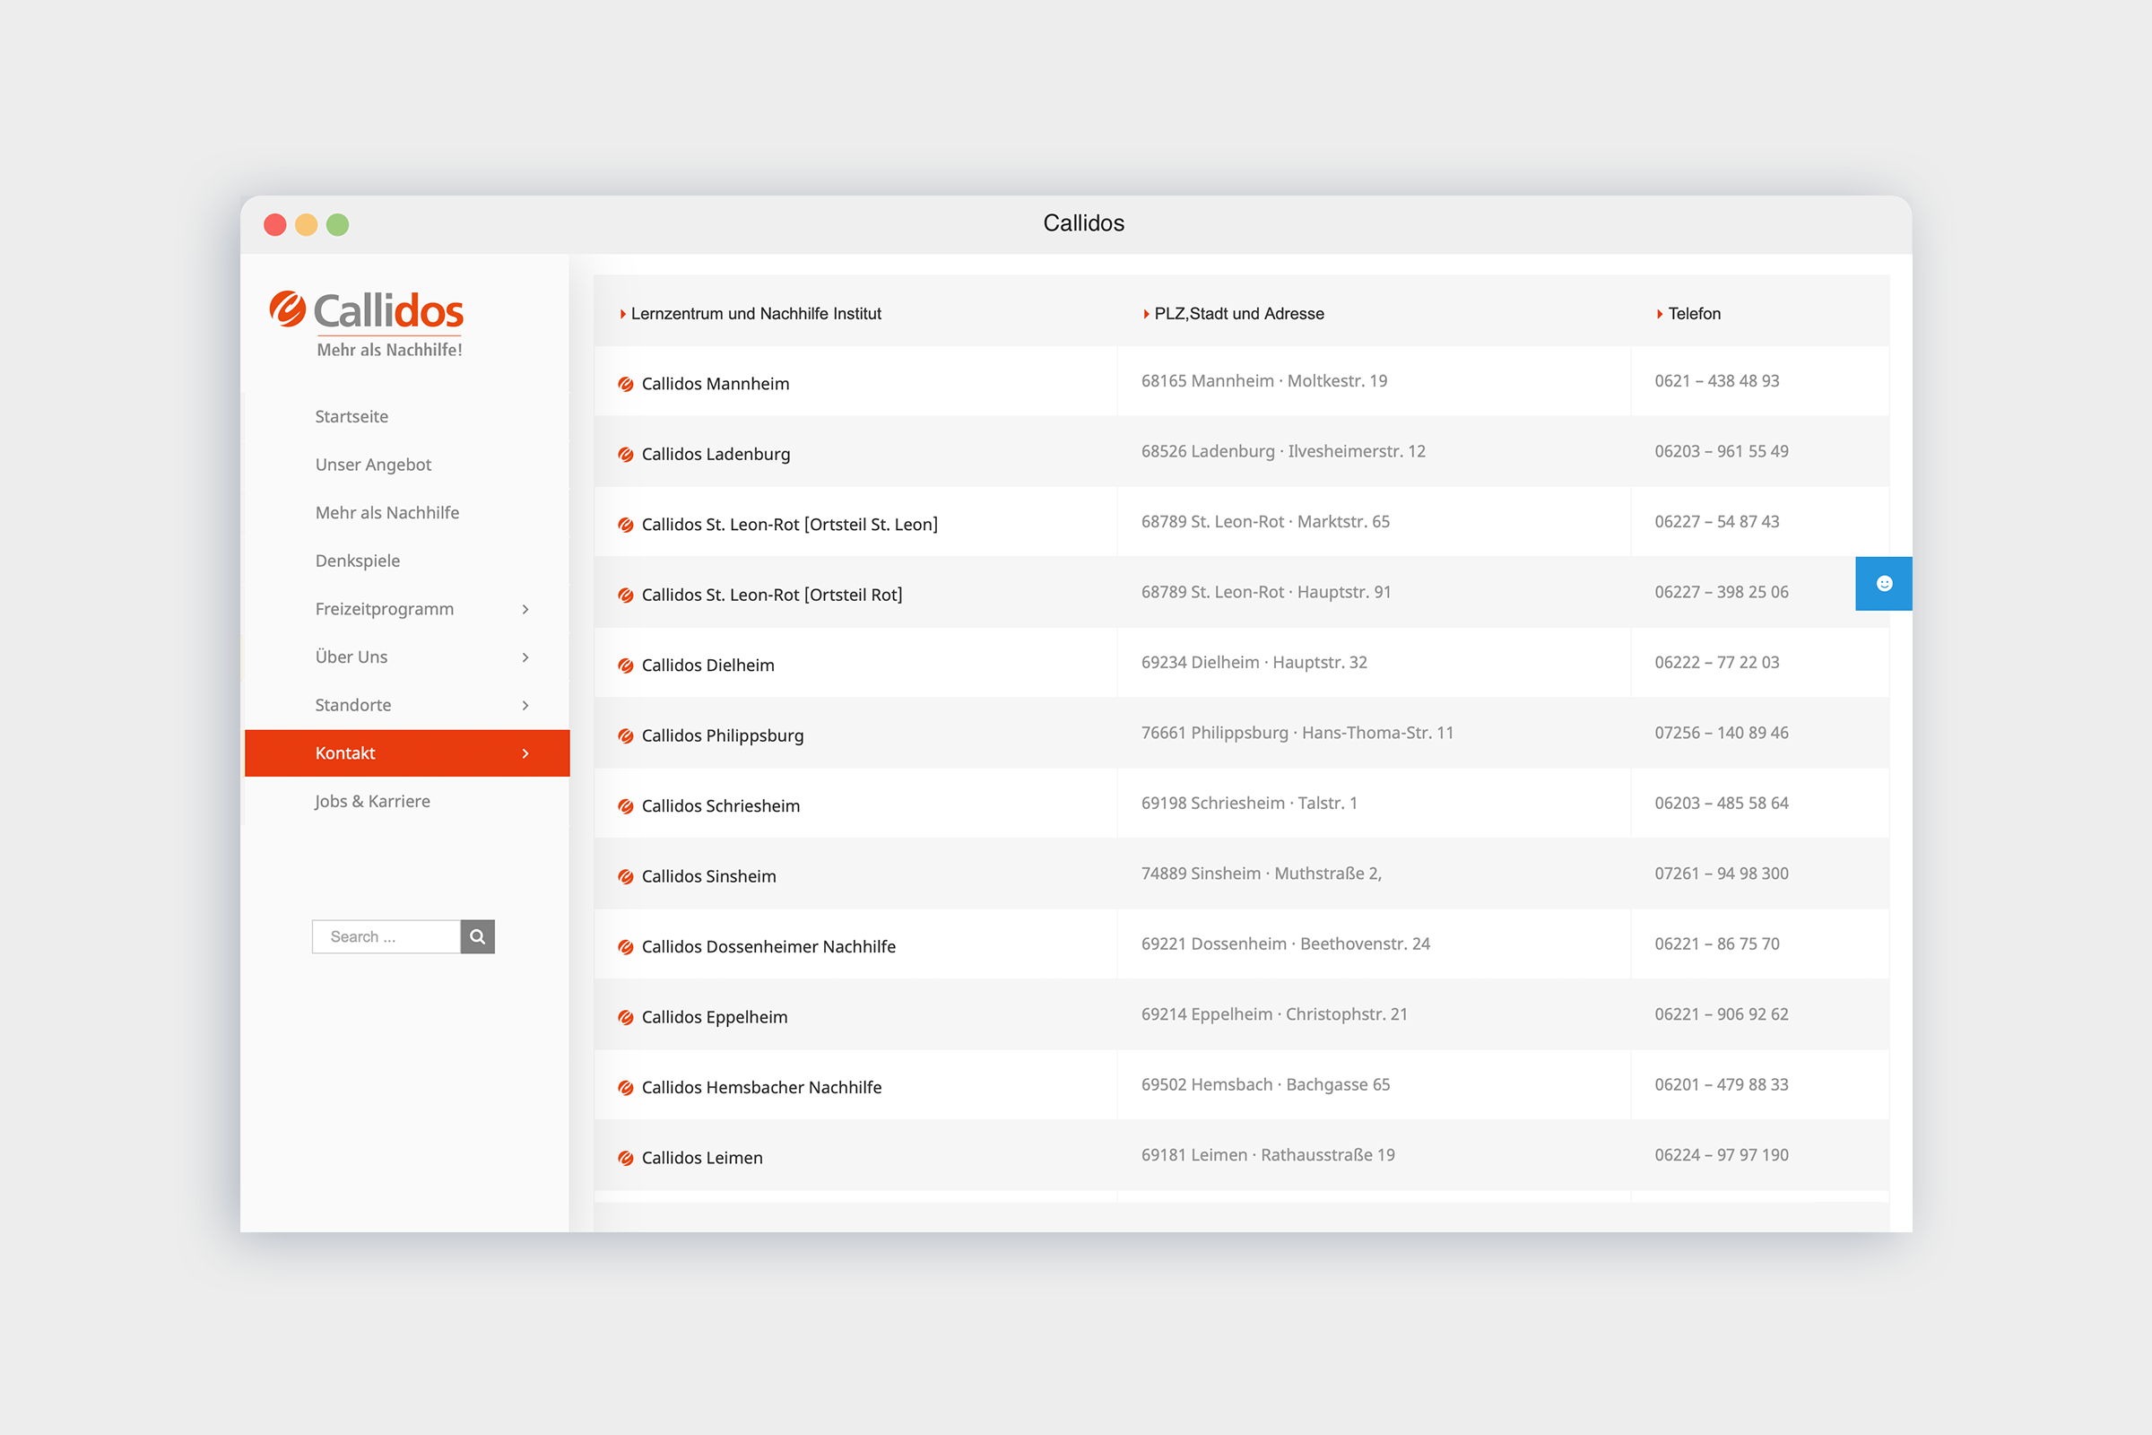Go to Jobs & Karriere page

click(x=371, y=801)
